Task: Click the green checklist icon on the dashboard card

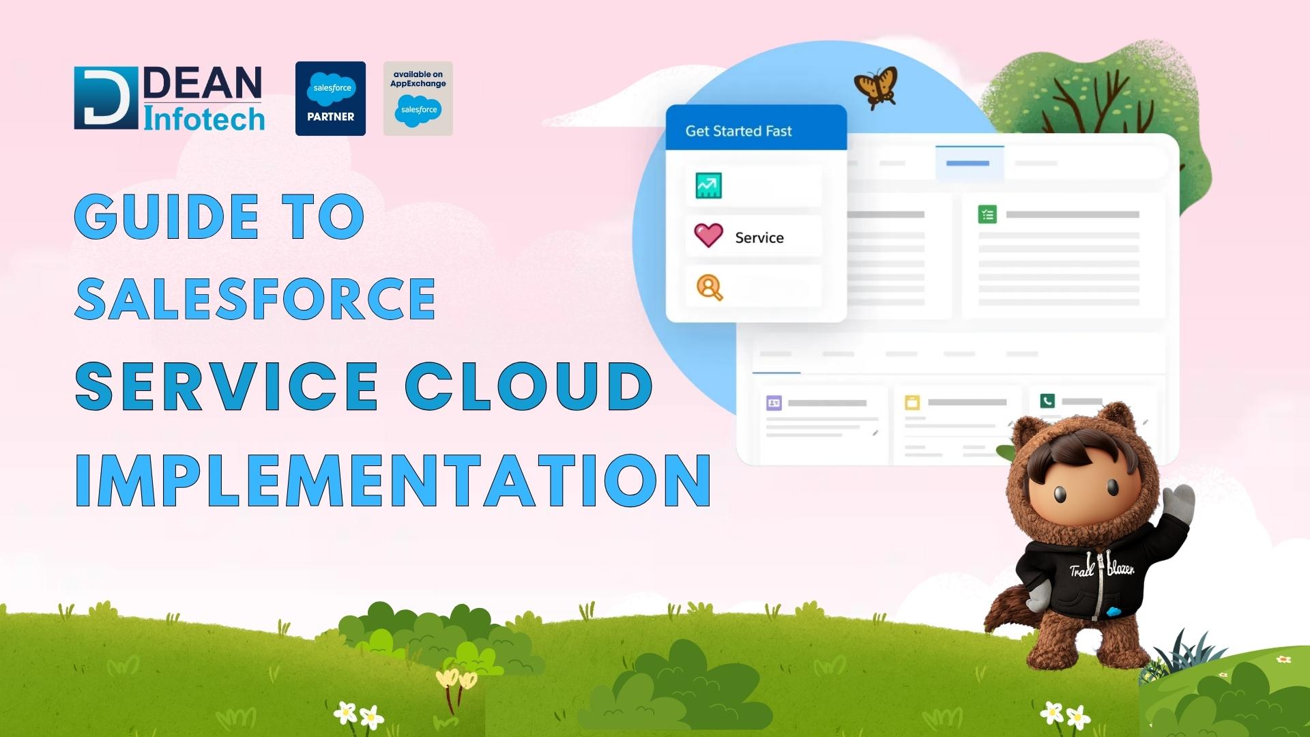Action: (x=987, y=214)
